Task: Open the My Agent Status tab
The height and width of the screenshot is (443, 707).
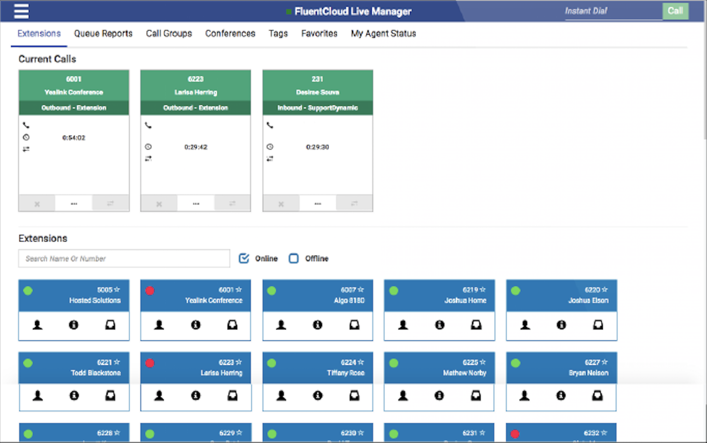Action: [x=384, y=33]
